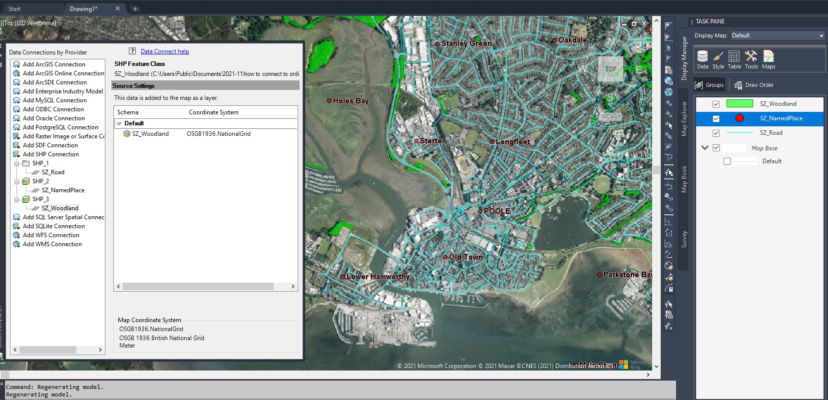Click the Maps icon in Display Manager
This screenshot has width=828, height=400.
[x=769, y=59]
